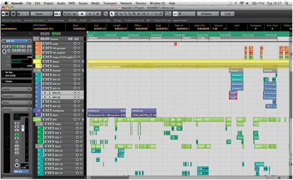Open edit channel settings 'e' button
The image size is (293, 180).
point(30,41)
